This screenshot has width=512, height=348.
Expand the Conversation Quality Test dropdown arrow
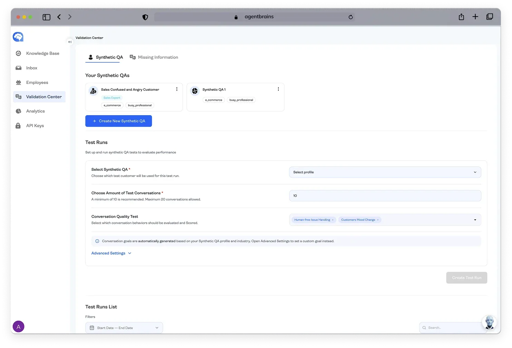[x=475, y=220]
